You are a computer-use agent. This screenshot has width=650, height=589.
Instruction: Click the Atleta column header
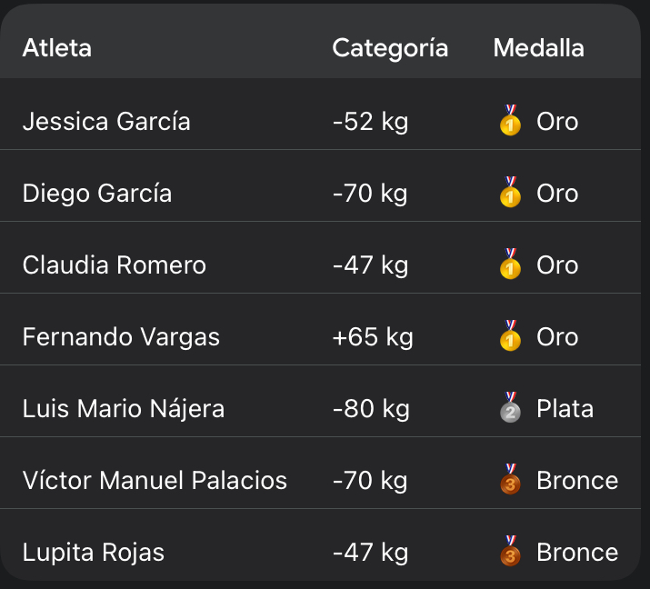[57, 47]
